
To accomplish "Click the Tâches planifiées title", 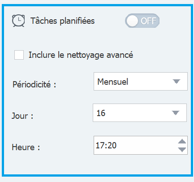I will [x=63, y=21].
